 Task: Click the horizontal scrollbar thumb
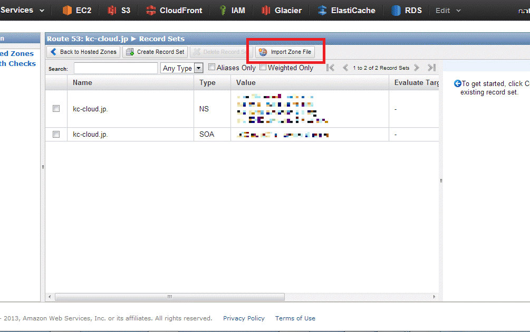tap(170, 297)
